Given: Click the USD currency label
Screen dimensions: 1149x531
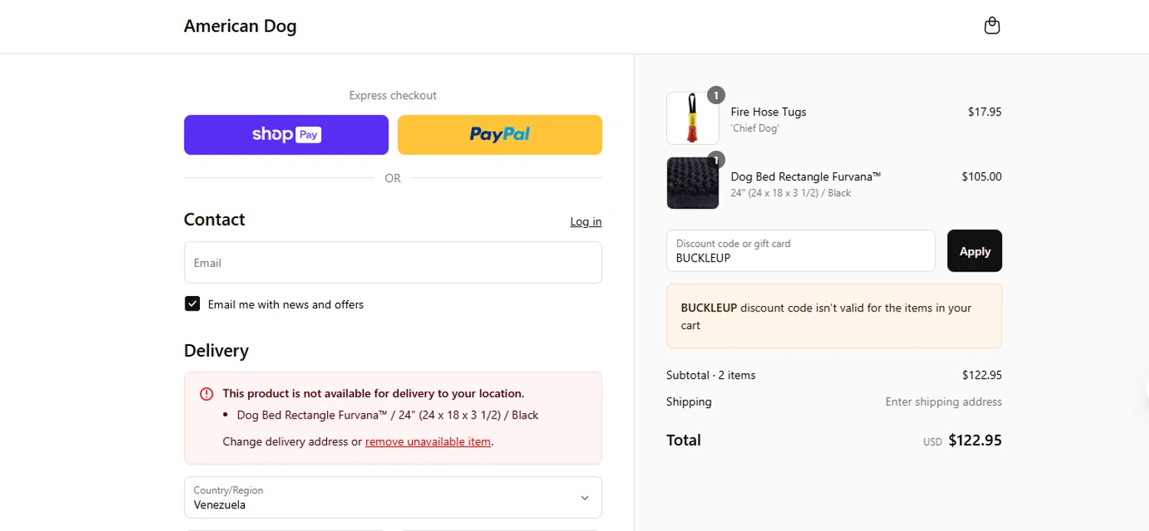Looking at the screenshot, I should (932, 441).
